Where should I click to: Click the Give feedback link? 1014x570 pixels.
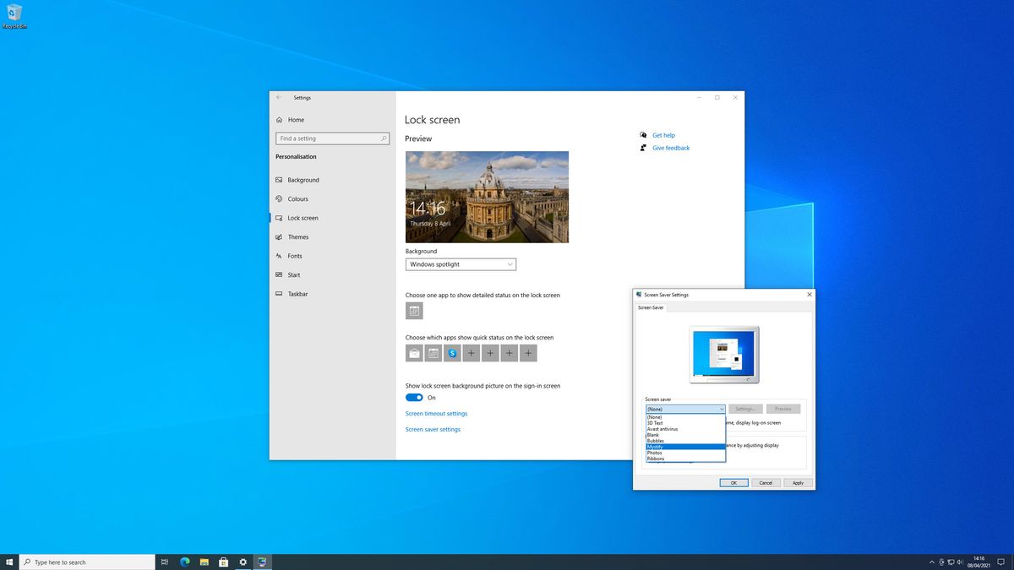pos(670,148)
